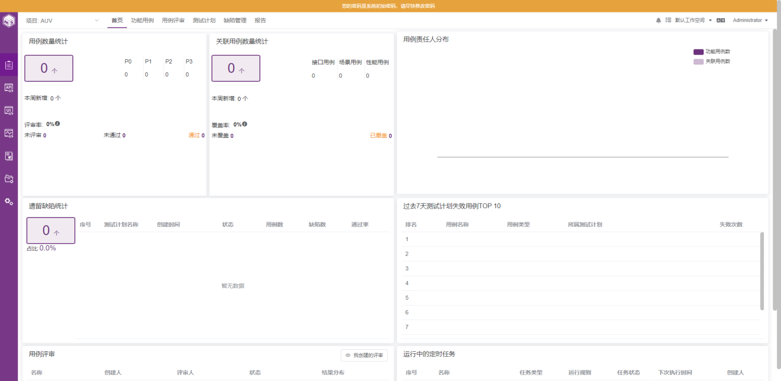
Task: Open the report statistics sidebar icon
Action: click(9, 156)
